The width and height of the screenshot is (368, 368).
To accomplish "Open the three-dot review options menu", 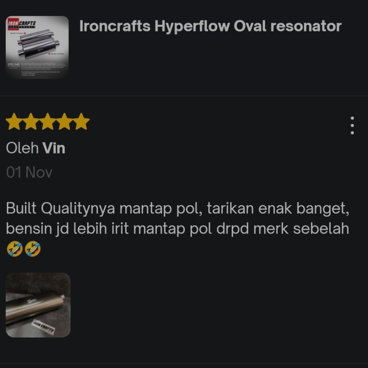I will (352, 126).
